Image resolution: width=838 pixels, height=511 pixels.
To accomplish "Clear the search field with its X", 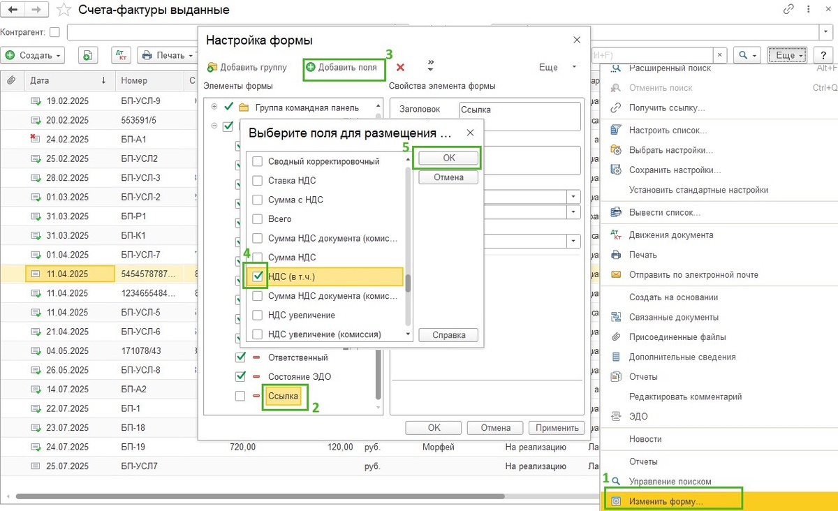I will click(x=721, y=55).
